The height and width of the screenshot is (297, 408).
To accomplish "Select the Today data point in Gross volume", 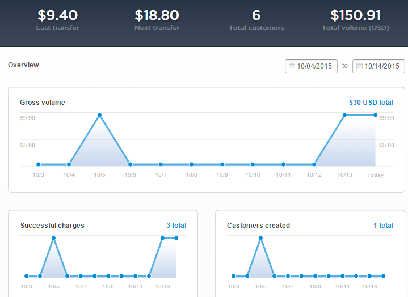I will pos(375,115).
